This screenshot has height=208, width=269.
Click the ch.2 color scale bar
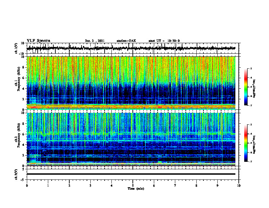point(246,143)
